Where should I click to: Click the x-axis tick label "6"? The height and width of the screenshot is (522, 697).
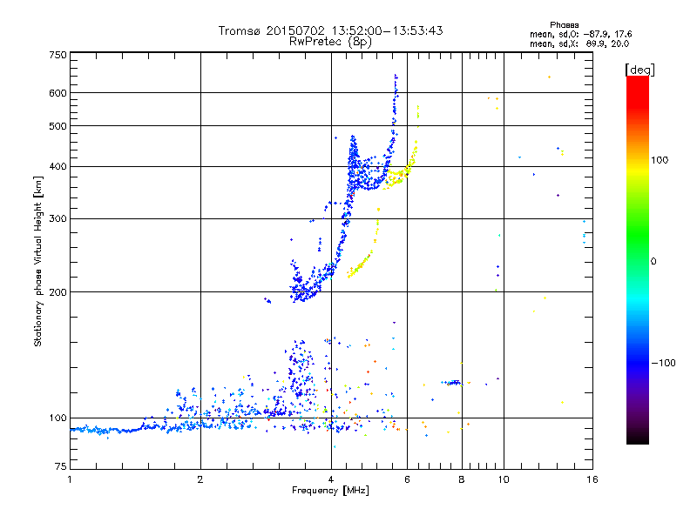(x=407, y=479)
